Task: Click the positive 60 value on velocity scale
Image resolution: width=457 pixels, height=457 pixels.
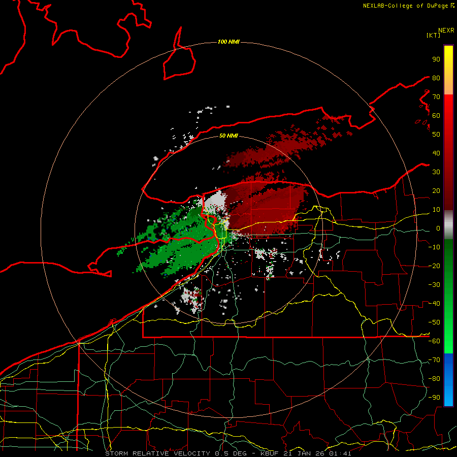Action: coord(436,116)
